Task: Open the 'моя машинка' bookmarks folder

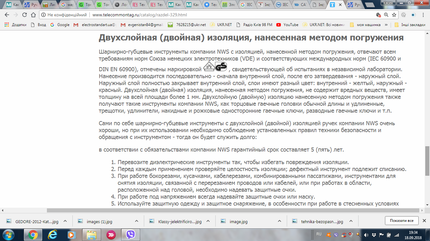Action: pyautogui.click(x=365, y=25)
